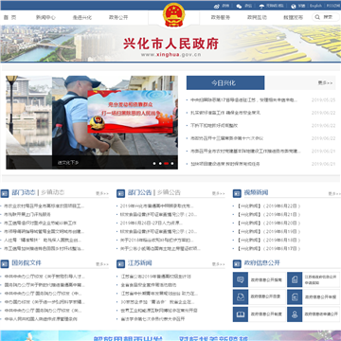This screenshot has height=341, width=341.
Task: Click the globe icon in top bar
Action: click(x=294, y=6)
